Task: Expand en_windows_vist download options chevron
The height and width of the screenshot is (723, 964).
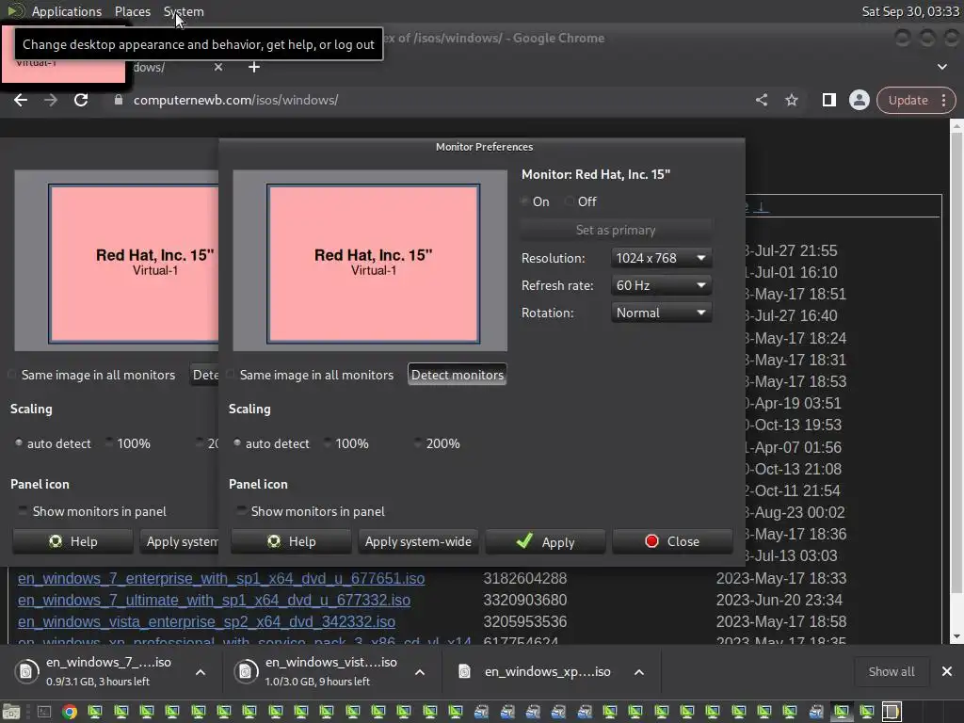Action: pyautogui.click(x=420, y=672)
